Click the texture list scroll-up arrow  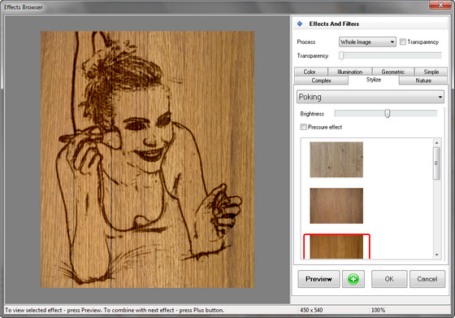pos(436,142)
